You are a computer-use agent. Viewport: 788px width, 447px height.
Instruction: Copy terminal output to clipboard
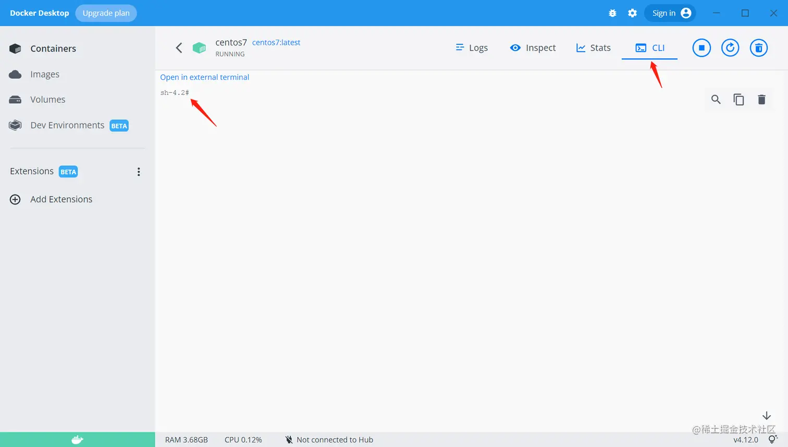coord(738,99)
